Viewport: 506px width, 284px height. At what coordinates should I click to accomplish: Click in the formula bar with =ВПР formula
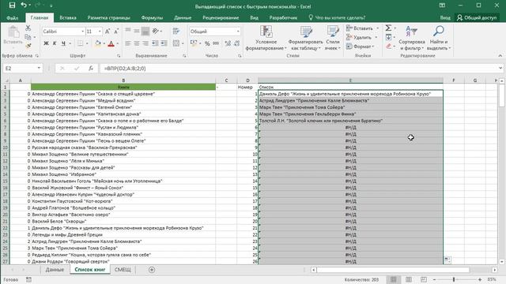click(299, 69)
